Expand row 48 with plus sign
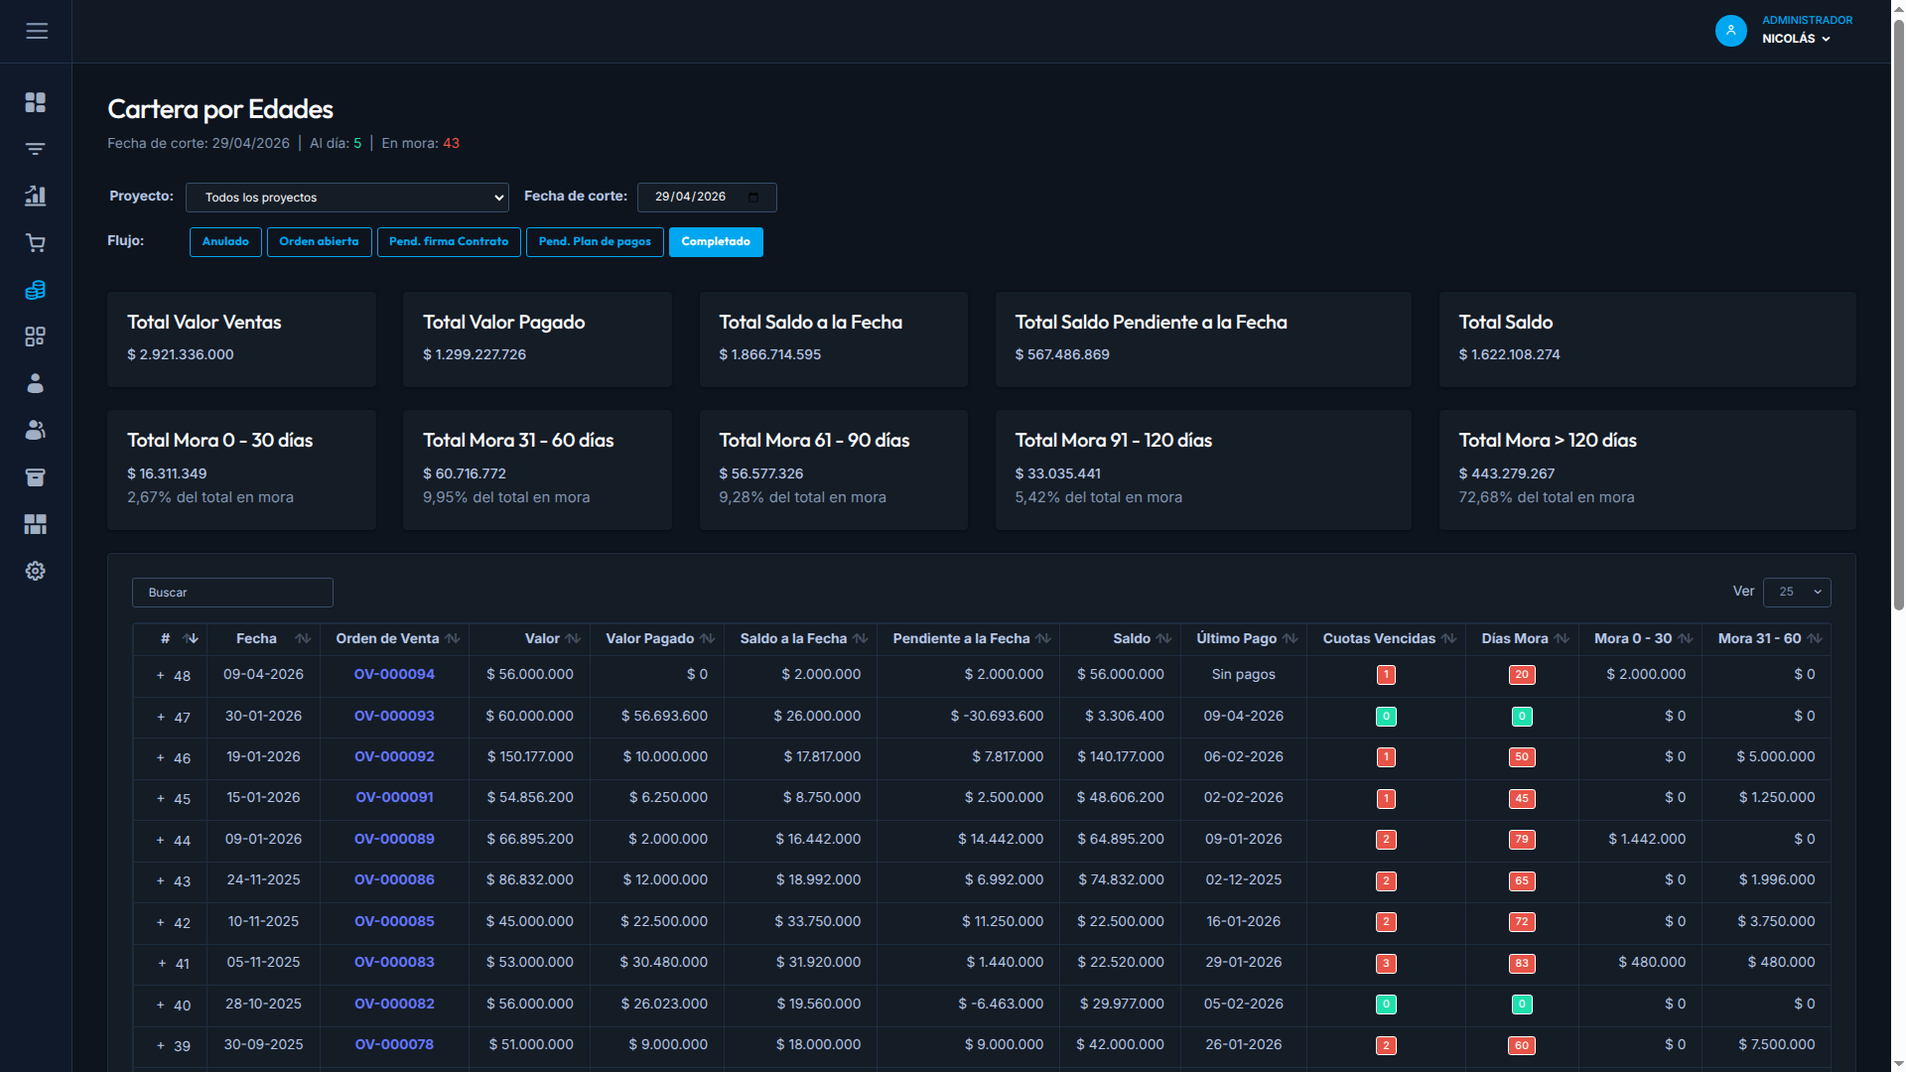The height and width of the screenshot is (1072, 1906). click(160, 676)
